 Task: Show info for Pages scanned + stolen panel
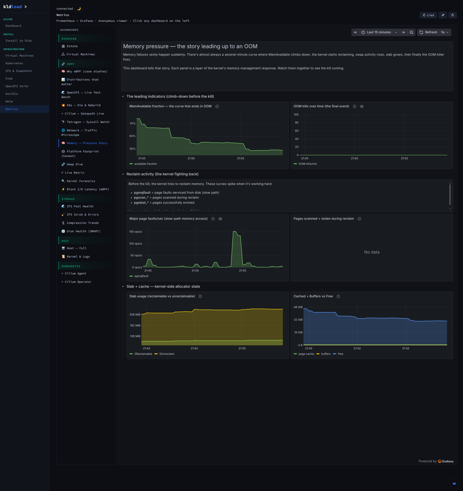tap(359, 219)
